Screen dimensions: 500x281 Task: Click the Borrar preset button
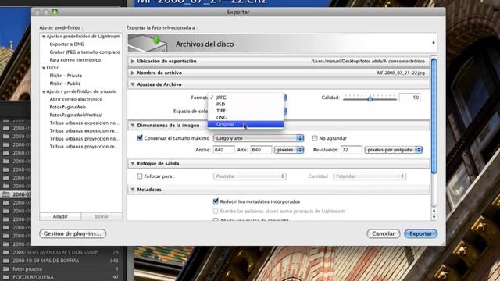102,216
